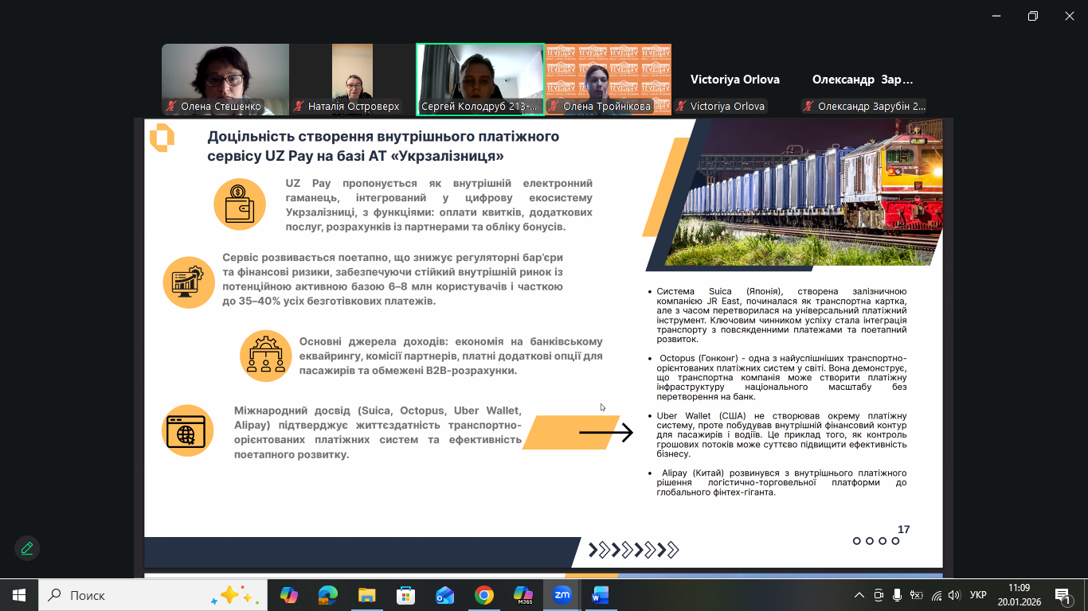The width and height of the screenshot is (1088, 611).
Task: Open the Windows Start menu
Action: 19,595
